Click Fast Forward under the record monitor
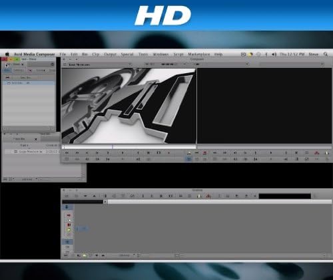The image size is (333, 280). [225, 153]
